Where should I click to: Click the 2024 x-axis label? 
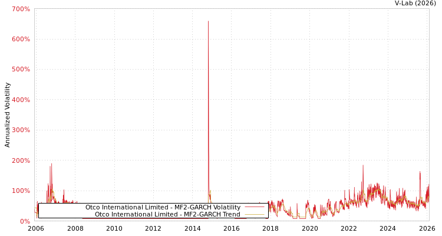388,228
